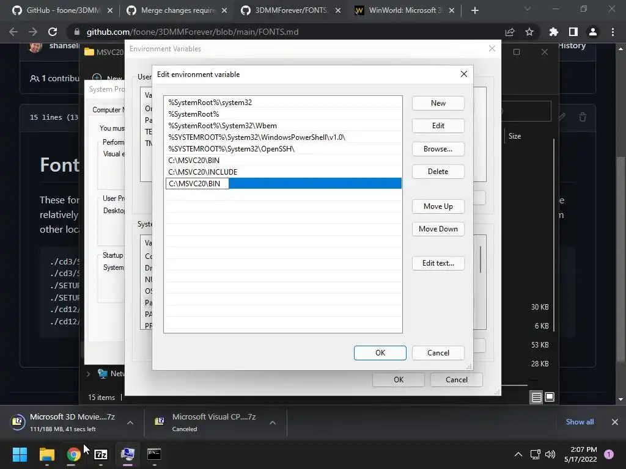Image resolution: width=626 pixels, height=469 pixels.
Task: Select the unhighlighted C:\MSVC20\BIN entry
Action: click(x=282, y=161)
